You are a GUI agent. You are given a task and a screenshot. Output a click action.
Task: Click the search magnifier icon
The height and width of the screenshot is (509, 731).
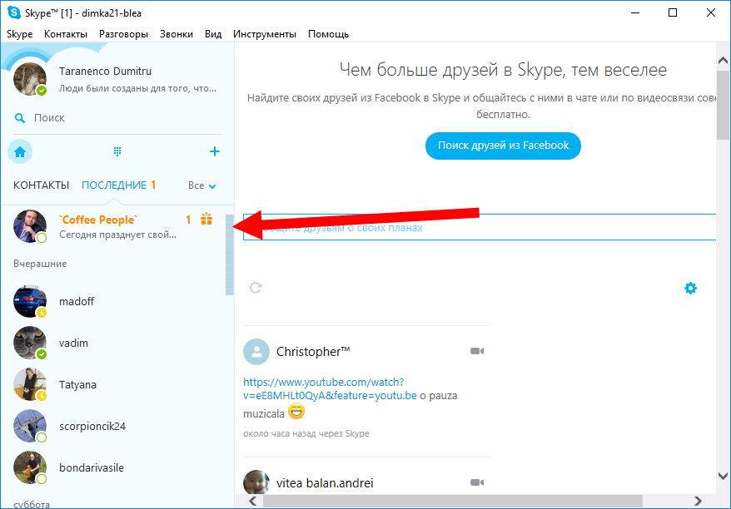[20, 118]
